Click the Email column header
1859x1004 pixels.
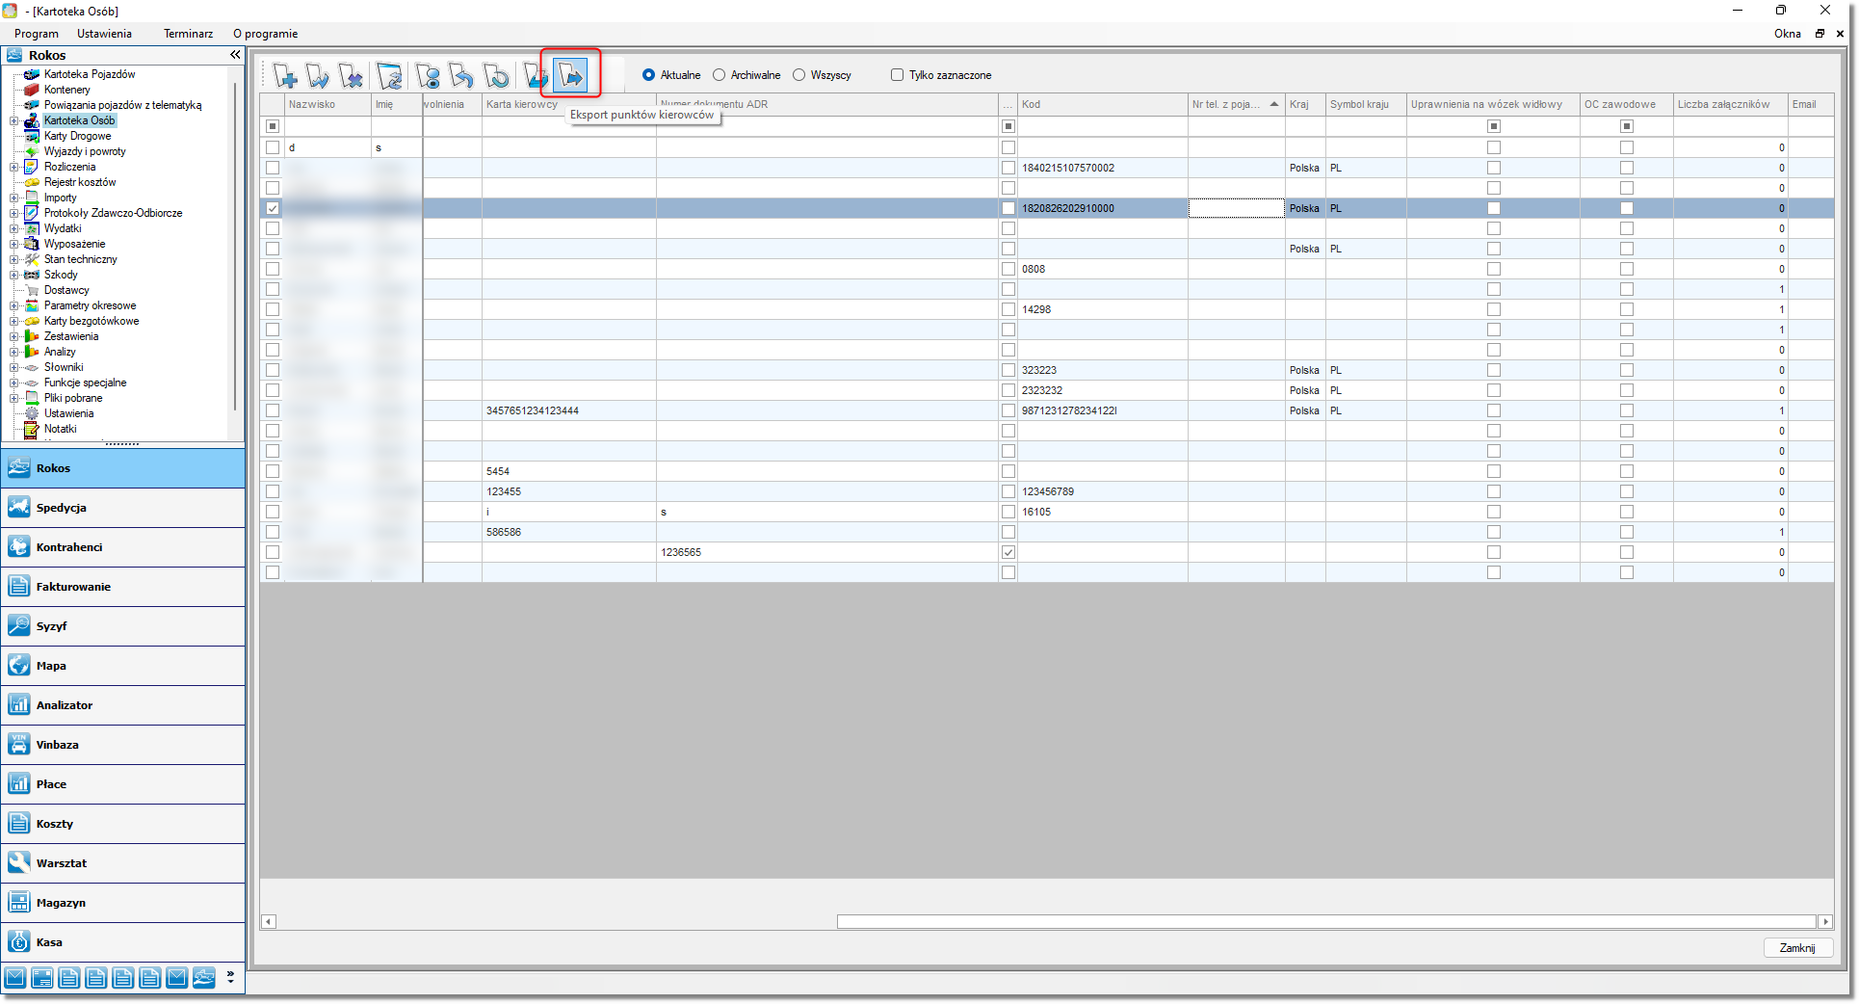click(x=1811, y=104)
